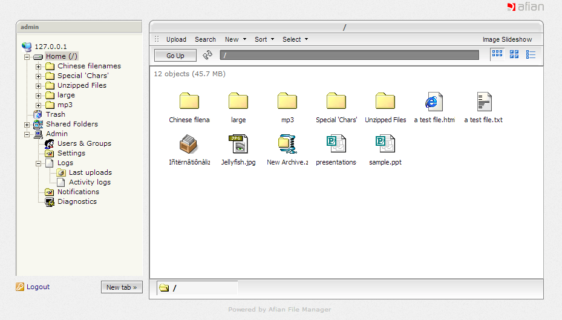Click the path address field

click(350, 55)
